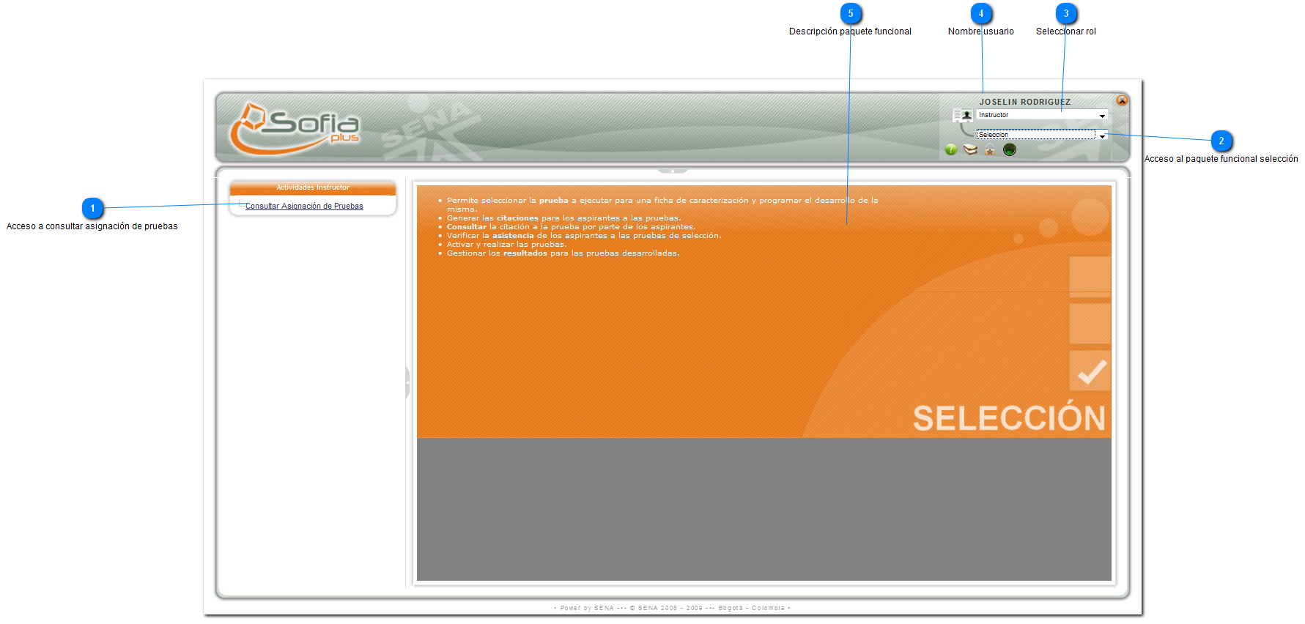This screenshot has height=624, width=1305.
Task: Click the padlock security icon
Action: coord(990,150)
